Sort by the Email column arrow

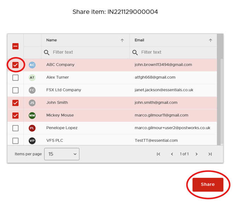pos(210,40)
